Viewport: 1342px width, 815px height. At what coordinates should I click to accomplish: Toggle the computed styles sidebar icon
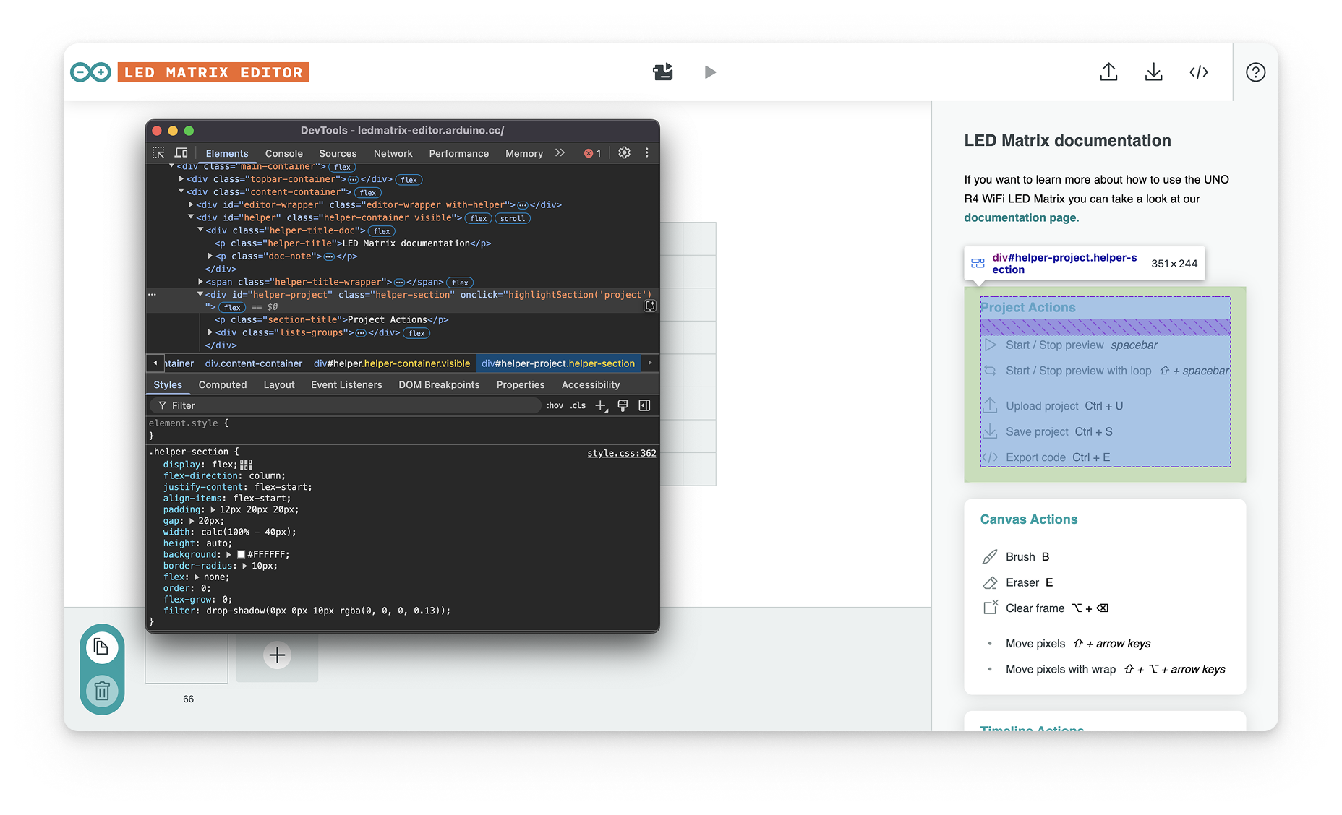tap(644, 406)
